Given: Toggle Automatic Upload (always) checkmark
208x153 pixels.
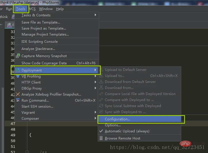Looking at the screenshot, I should click(101, 131).
